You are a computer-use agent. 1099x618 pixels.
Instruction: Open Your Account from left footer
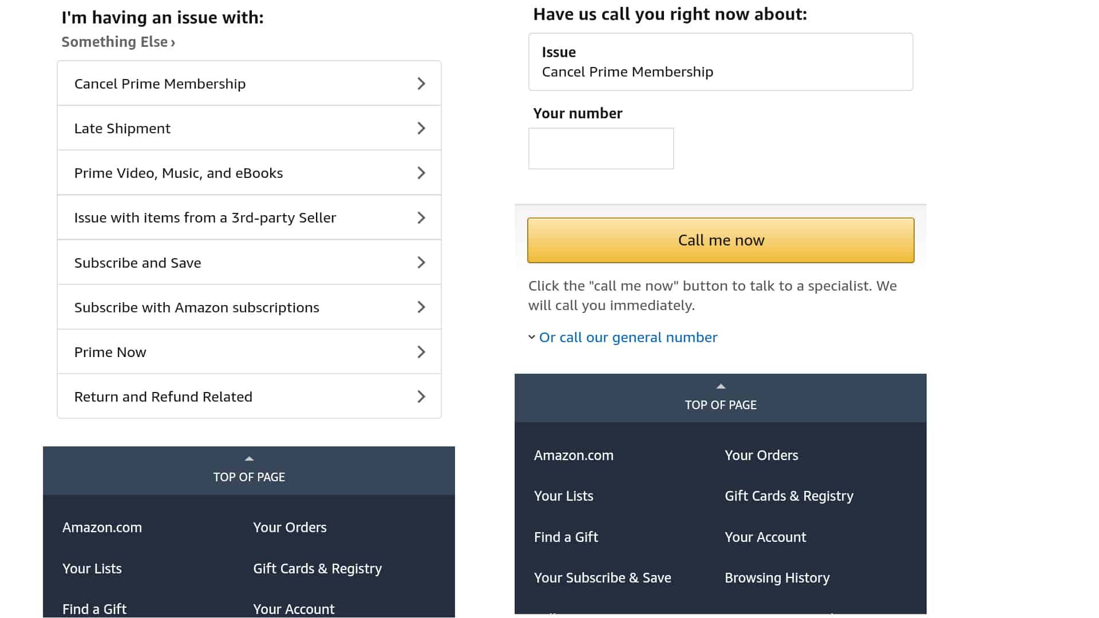pos(294,608)
